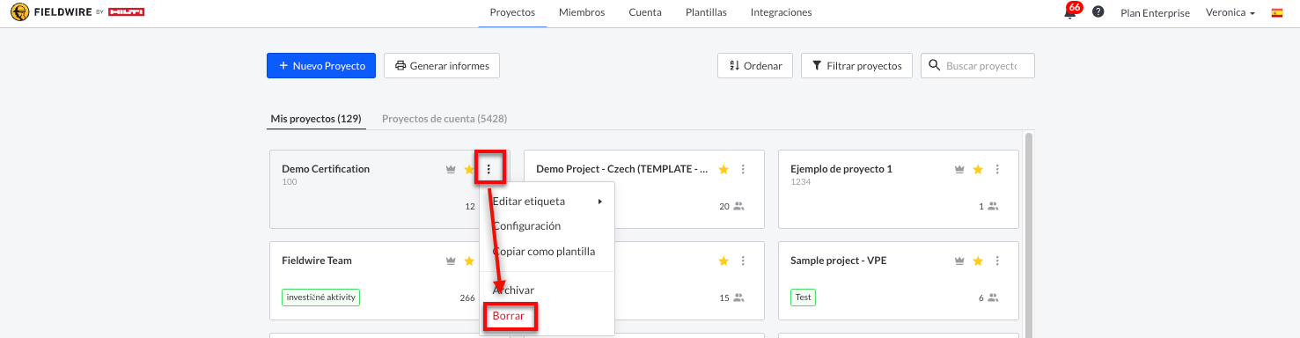Open three-dot menu on Demo Certification card
This screenshot has height=338, width=1300.
(x=489, y=169)
